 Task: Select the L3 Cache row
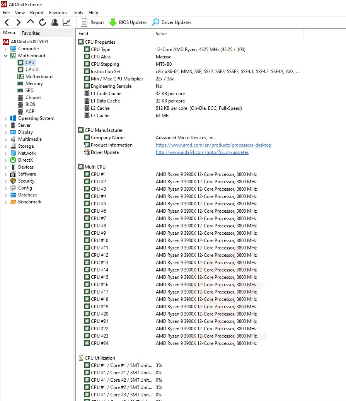pos(189,116)
